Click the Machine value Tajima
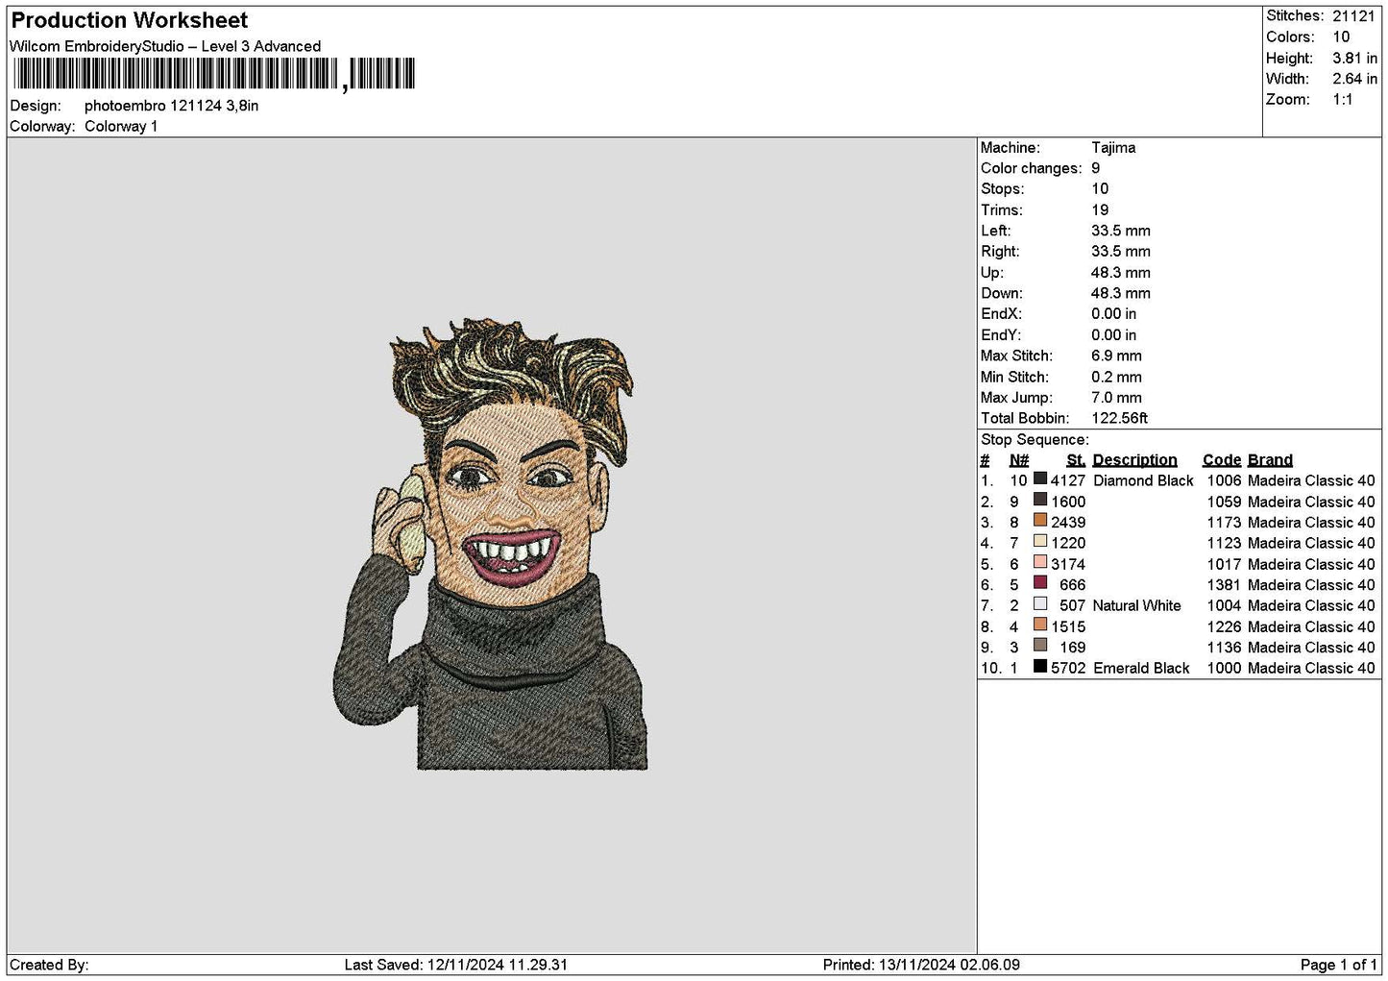 pyautogui.click(x=1113, y=148)
